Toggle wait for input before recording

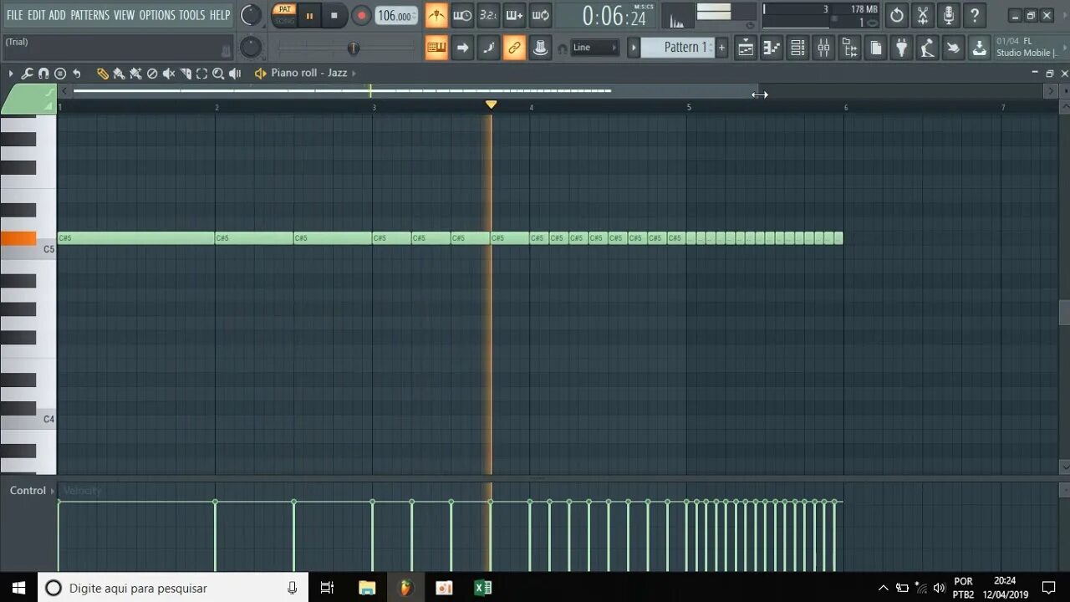[x=462, y=15]
